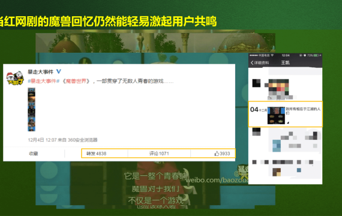Click 转发 4838 to repost
The height and width of the screenshot is (216, 342).
click(x=96, y=154)
